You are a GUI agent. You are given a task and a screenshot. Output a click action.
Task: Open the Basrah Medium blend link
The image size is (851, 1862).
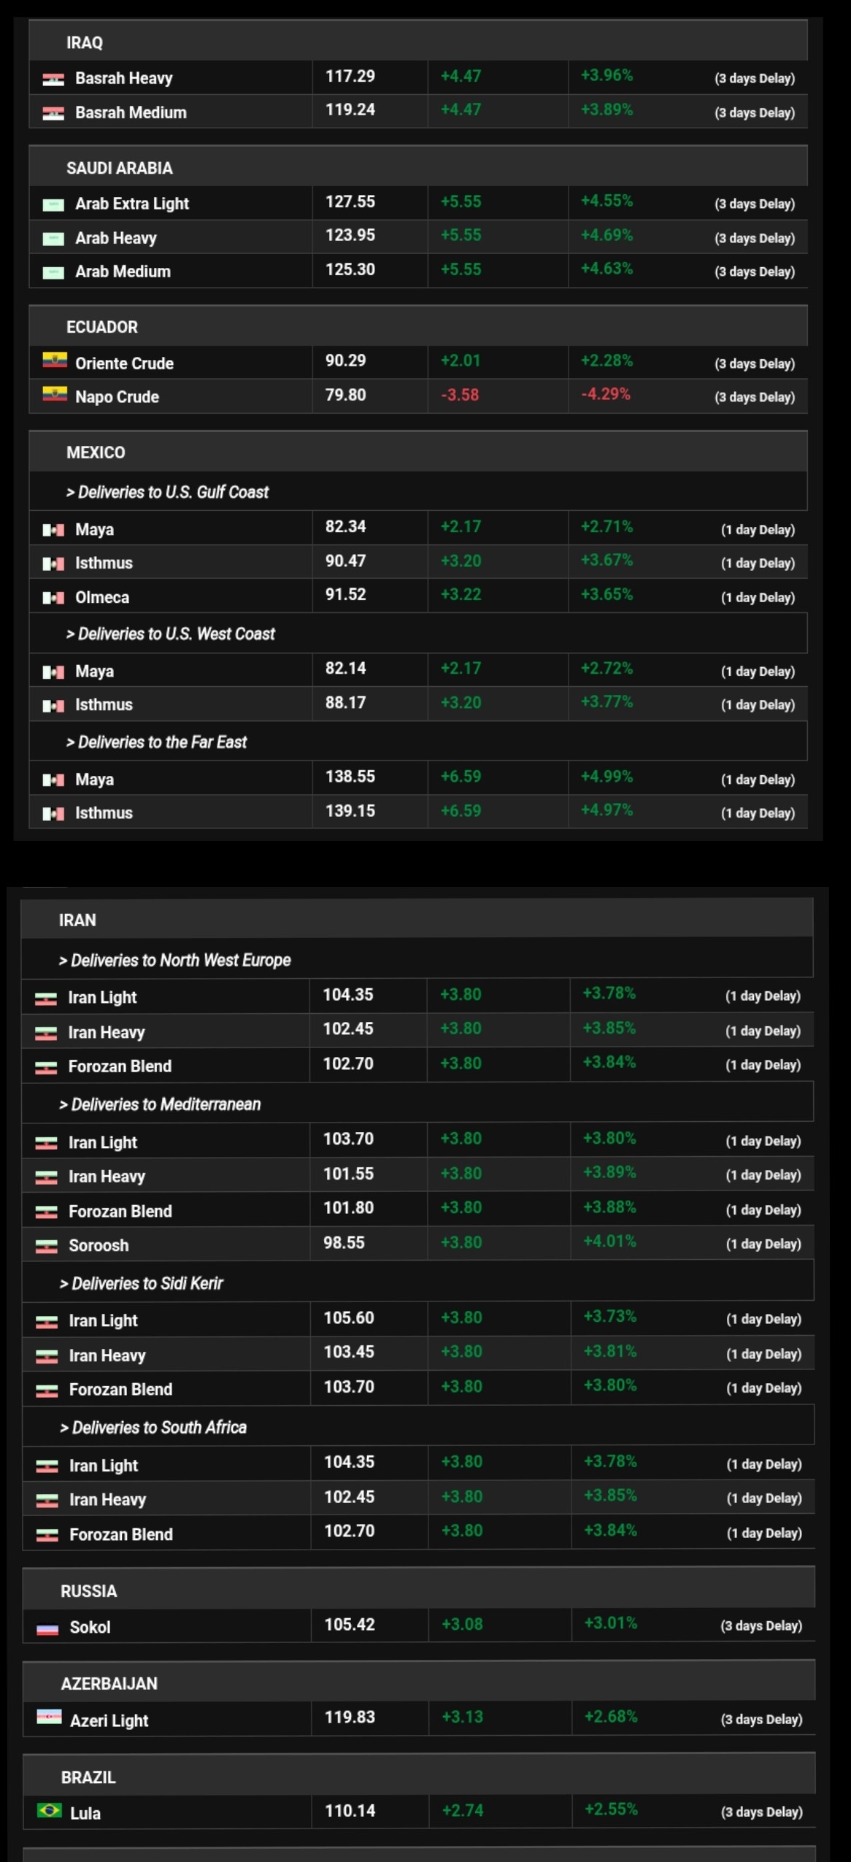tap(131, 113)
